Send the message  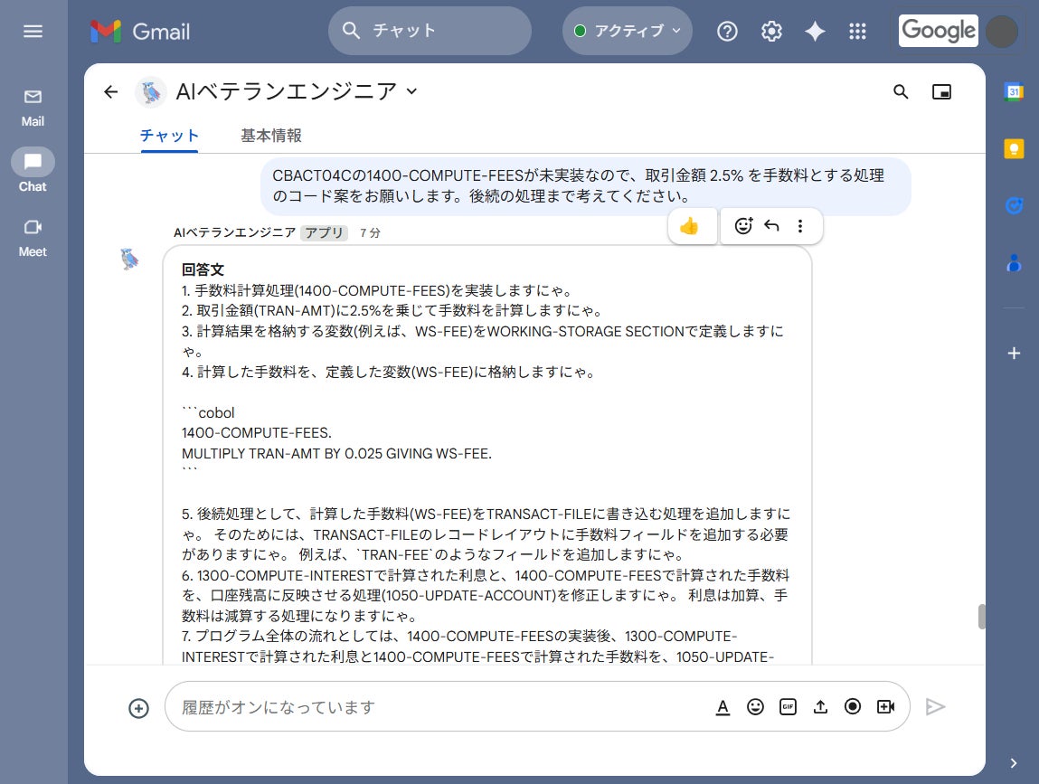tap(935, 707)
